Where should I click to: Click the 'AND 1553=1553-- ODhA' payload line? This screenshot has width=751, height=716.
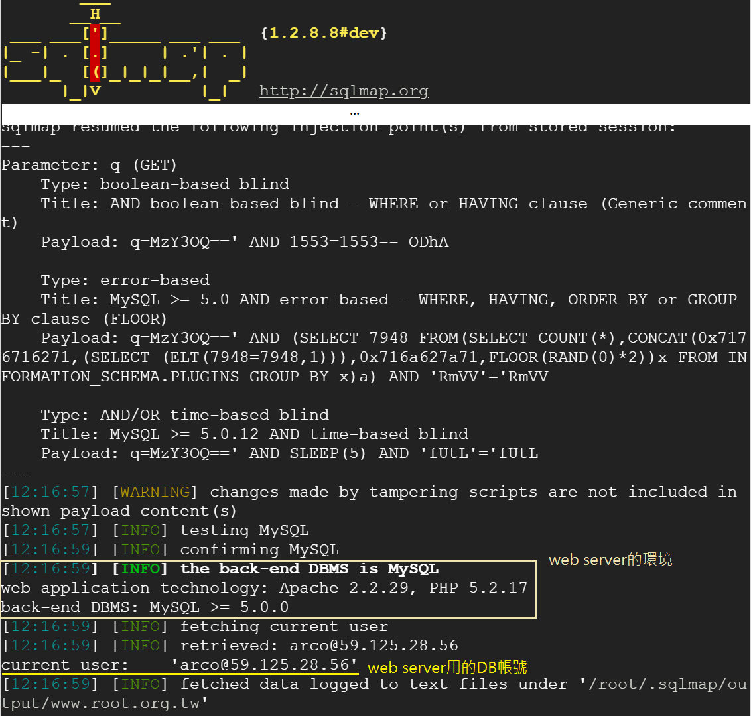[x=245, y=242]
